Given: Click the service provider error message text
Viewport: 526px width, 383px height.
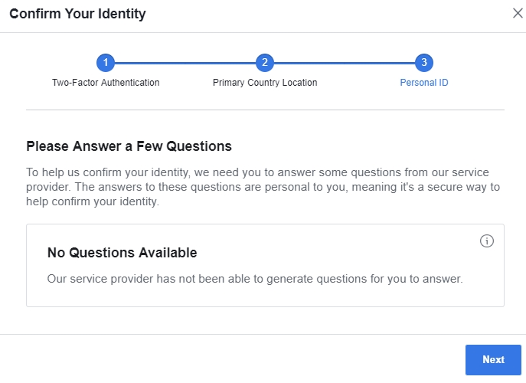Looking at the screenshot, I should click(255, 279).
